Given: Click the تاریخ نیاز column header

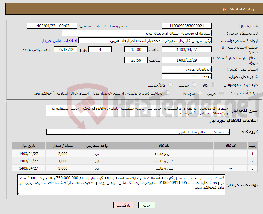Looking at the screenshot, I should (29, 146).
